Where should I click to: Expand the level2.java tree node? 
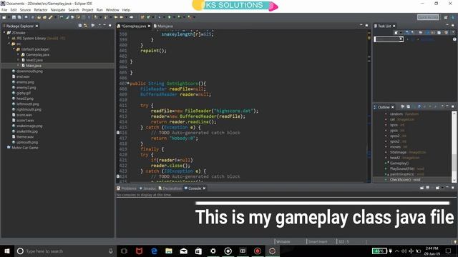18,60
